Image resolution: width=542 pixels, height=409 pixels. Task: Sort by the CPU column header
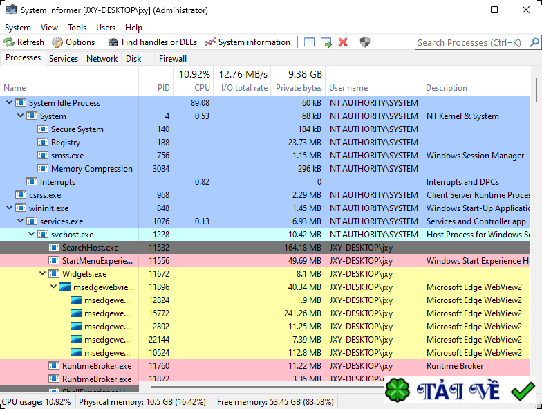point(202,88)
